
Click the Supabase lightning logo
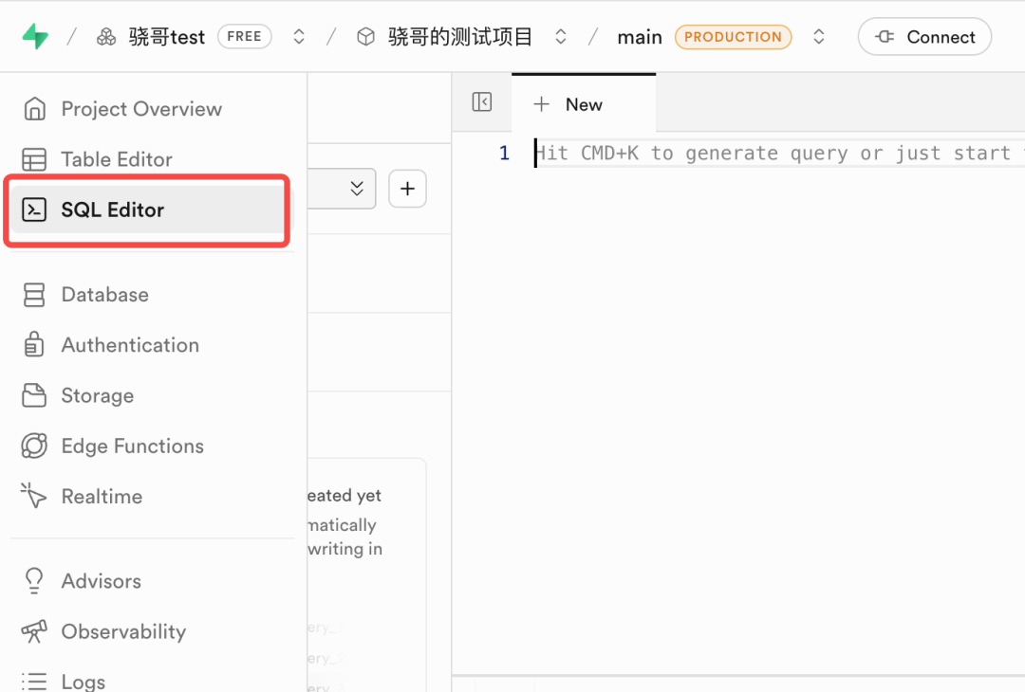[x=35, y=37]
